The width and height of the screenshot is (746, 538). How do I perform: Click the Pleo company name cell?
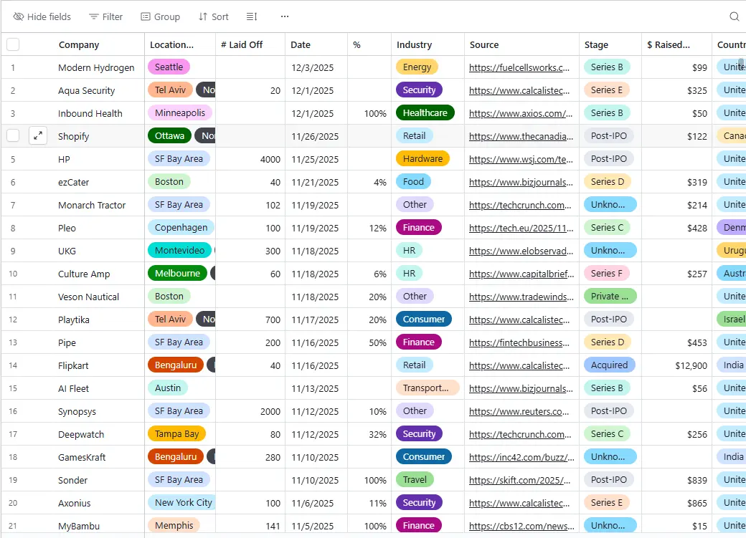(67, 228)
